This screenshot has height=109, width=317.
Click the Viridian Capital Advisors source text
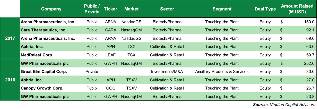[292, 105]
